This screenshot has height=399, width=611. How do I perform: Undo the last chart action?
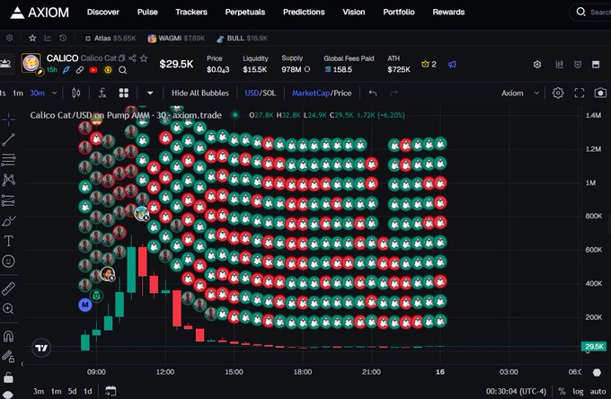point(373,93)
